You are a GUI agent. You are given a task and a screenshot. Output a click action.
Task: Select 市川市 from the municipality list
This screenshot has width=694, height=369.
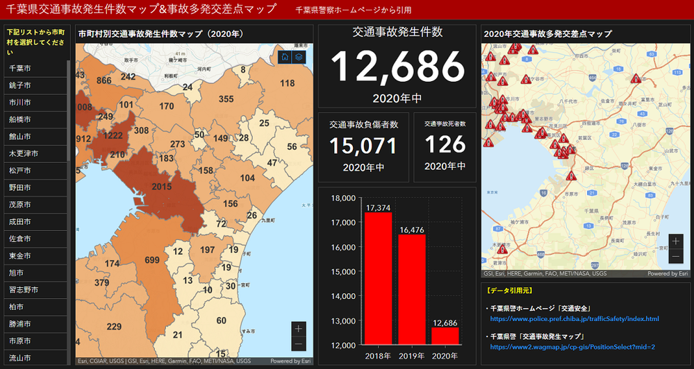pos(35,103)
